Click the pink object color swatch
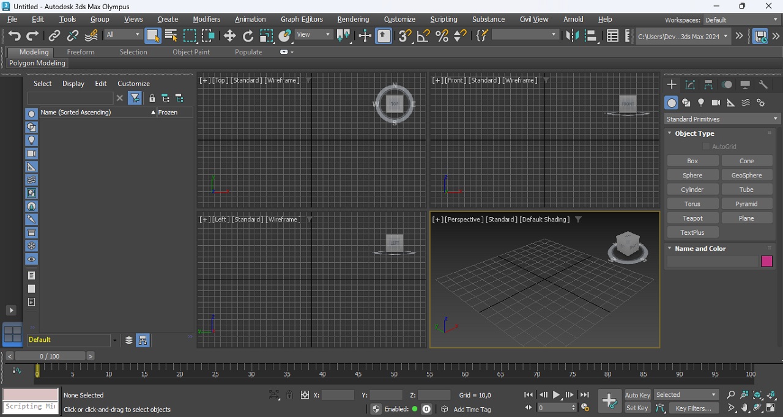This screenshot has height=417, width=783. [x=766, y=262]
